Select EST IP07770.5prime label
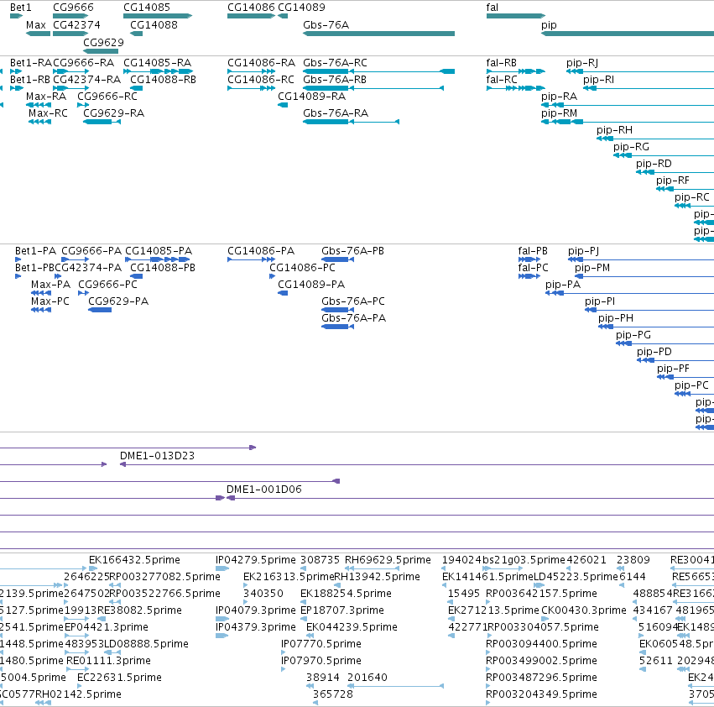 click(321, 644)
